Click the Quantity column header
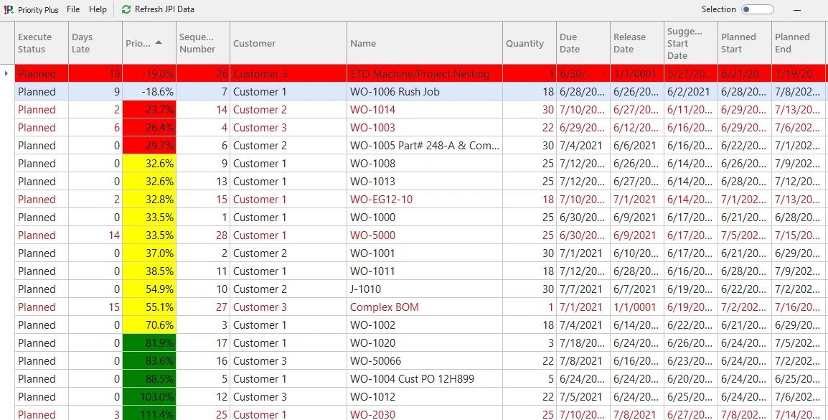 tap(524, 43)
